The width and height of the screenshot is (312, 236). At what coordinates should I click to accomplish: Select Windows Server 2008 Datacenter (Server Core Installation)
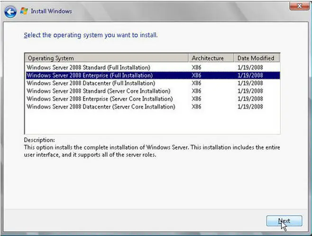tap(153, 107)
